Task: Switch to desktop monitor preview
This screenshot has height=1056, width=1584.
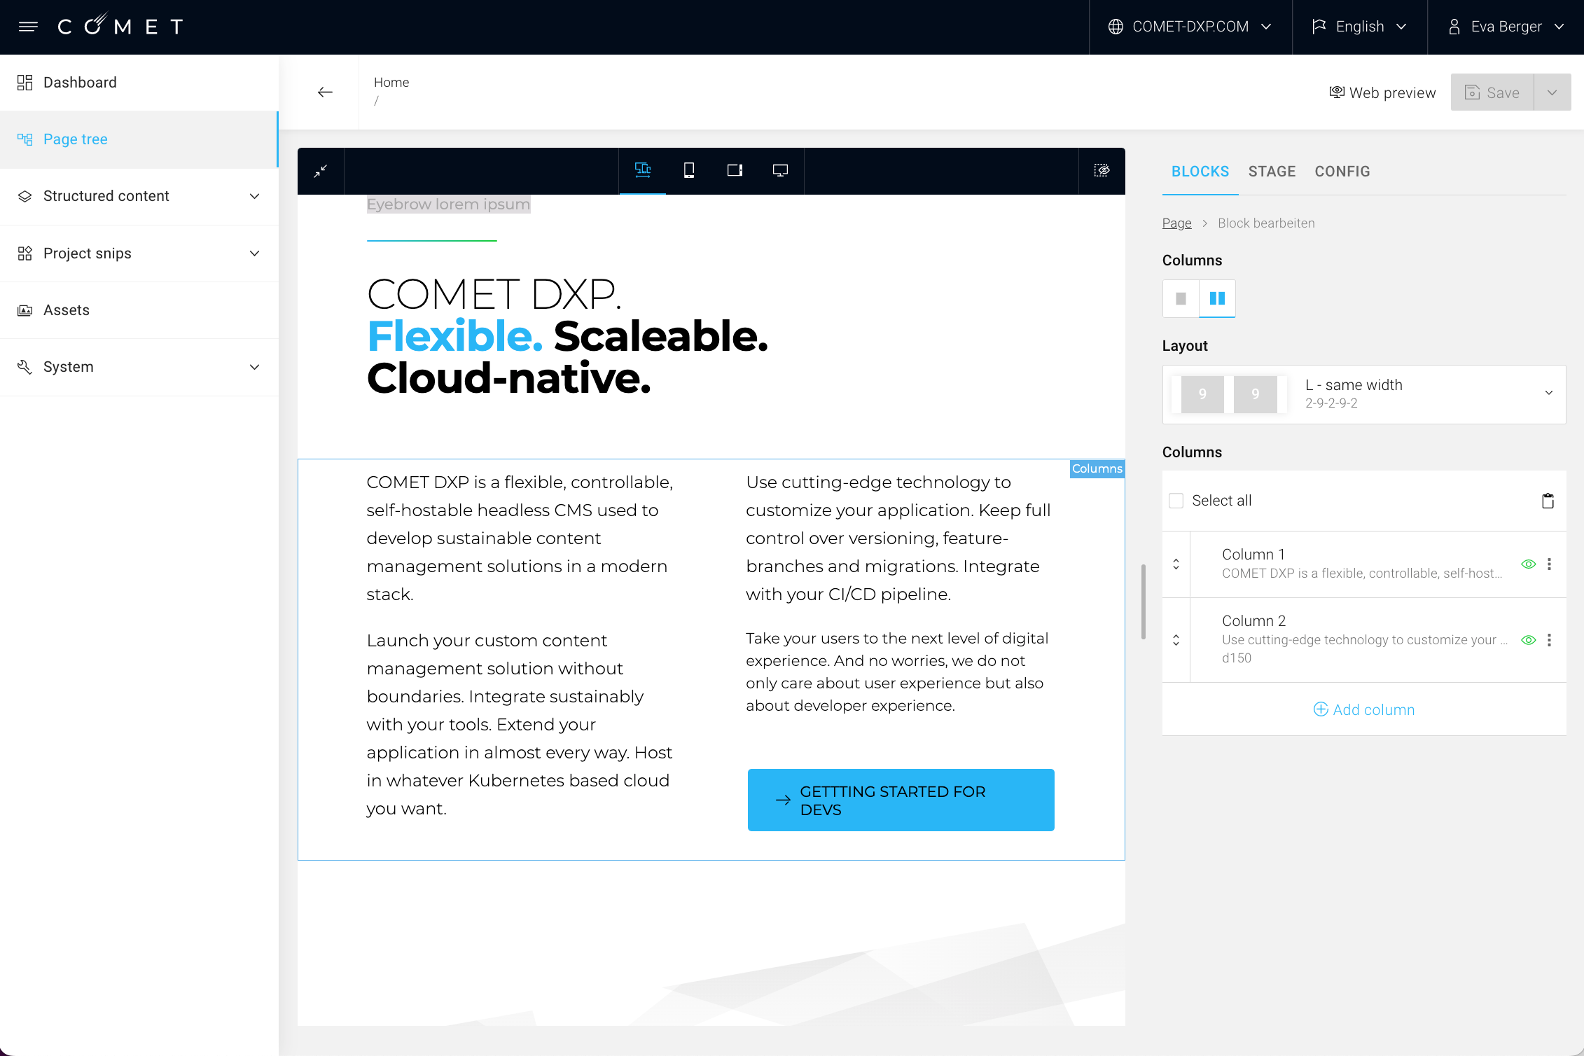Action: pyautogui.click(x=780, y=170)
